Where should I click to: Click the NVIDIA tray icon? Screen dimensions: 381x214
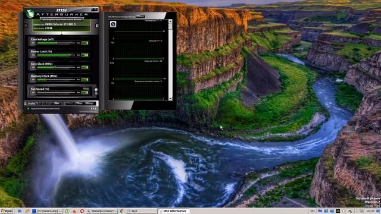coord(338,212)
